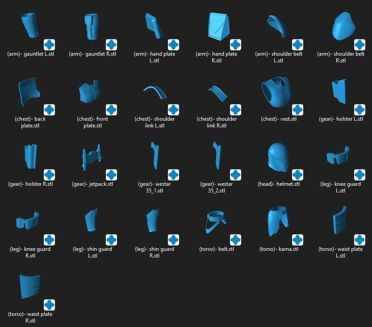Click the badge icon on waist plate L.stl

click(x=359, y=240)
